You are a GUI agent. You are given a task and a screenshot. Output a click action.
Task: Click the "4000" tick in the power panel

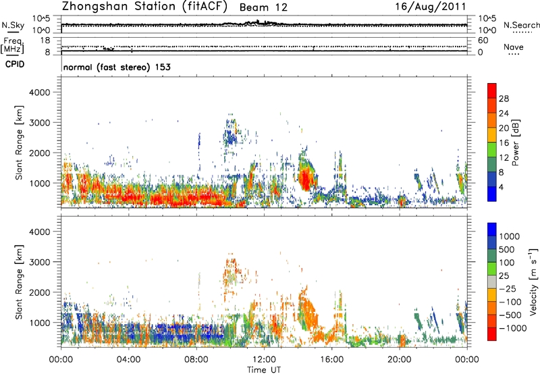click(39, 92)
